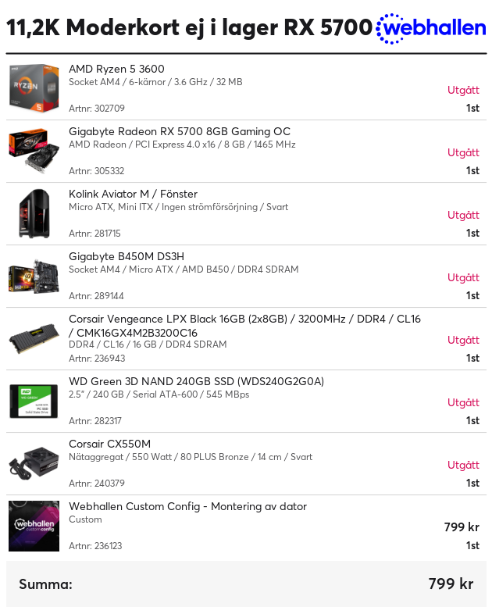The image size is (492, 614).
Task: Open the Gigabyte Radeon RX 5700 thumbnail
Action: click(34, 151)
